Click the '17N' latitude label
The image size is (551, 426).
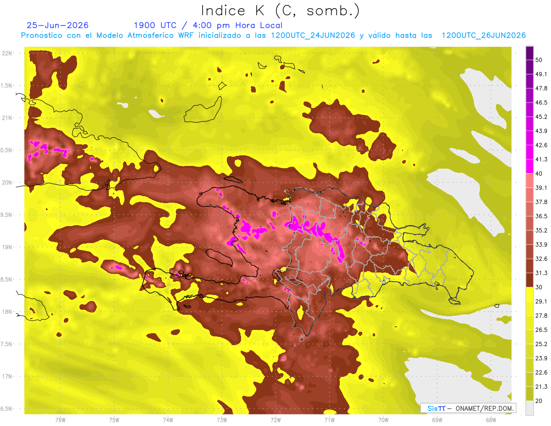pyautogui.click(x=8, y=376)
